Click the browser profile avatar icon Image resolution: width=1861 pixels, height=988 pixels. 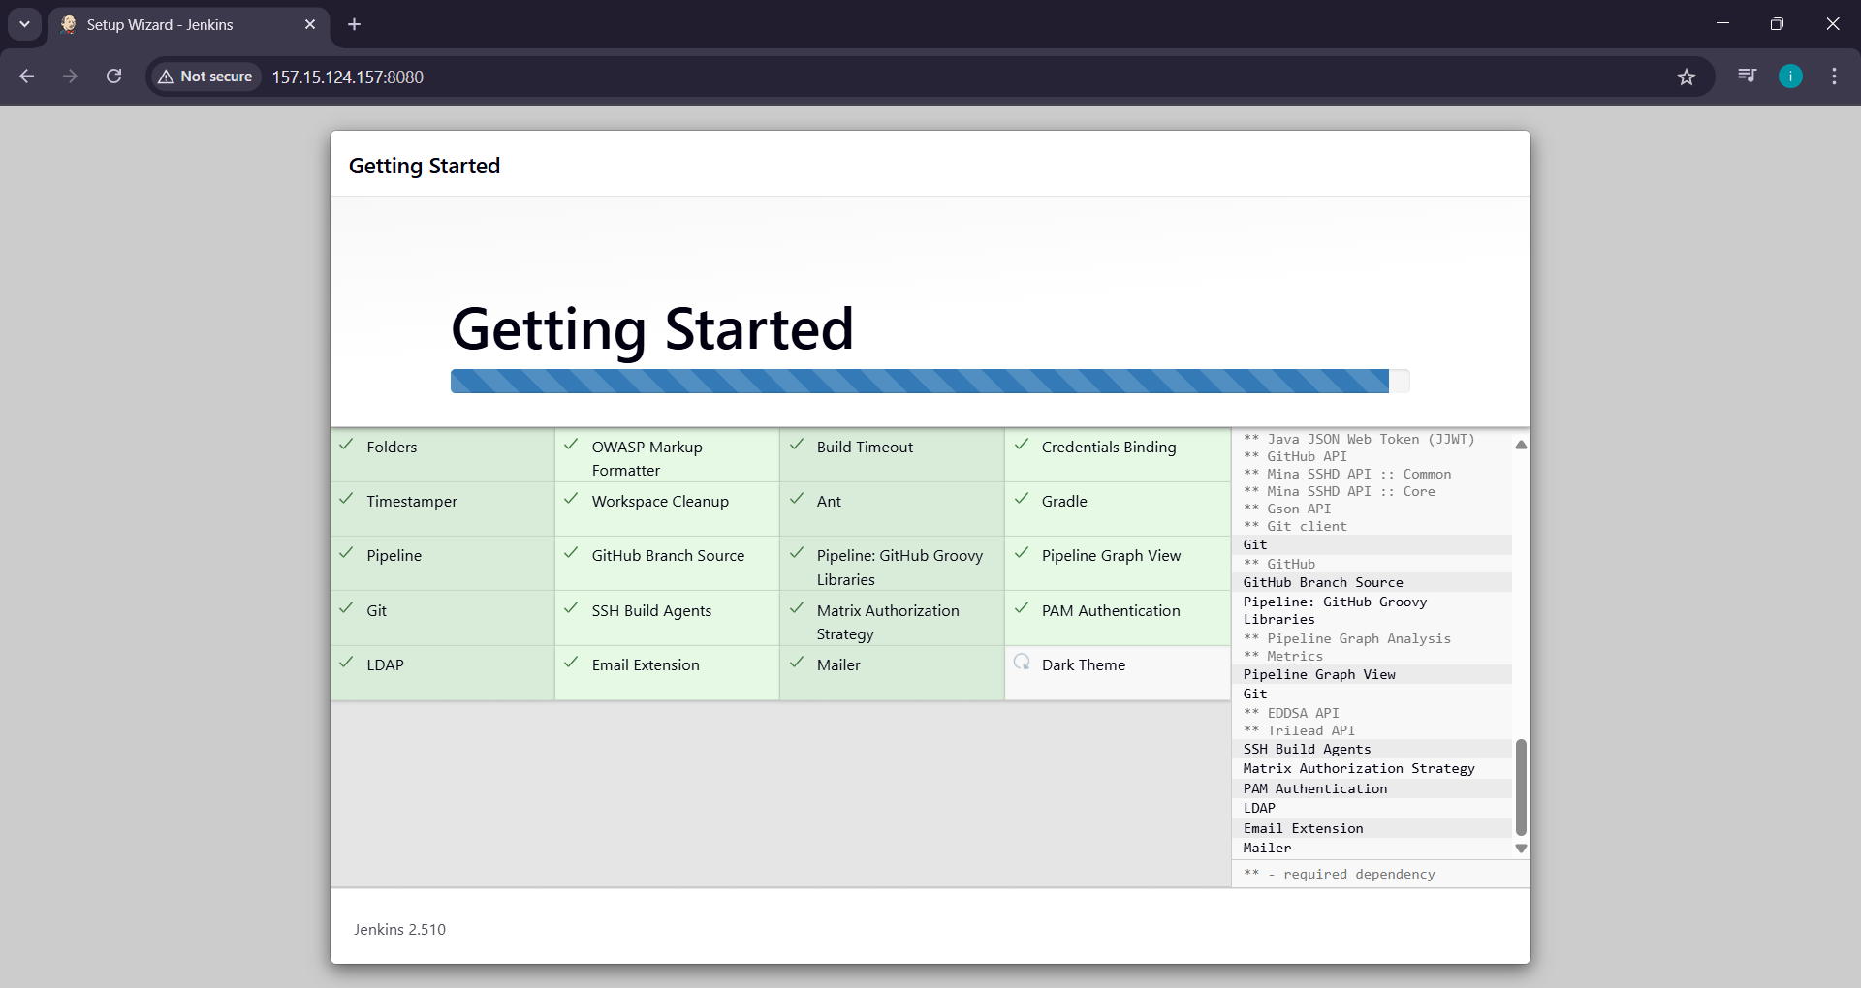pos(1790,77)
